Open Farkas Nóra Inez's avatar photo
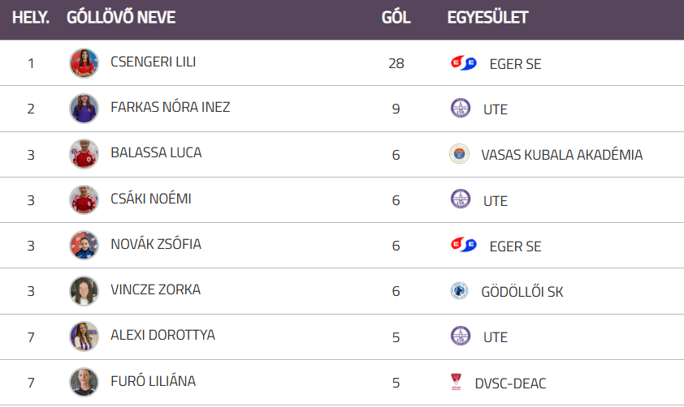Image resolution: width=684 pixels, height=407 pixels. tap(84, 109)
